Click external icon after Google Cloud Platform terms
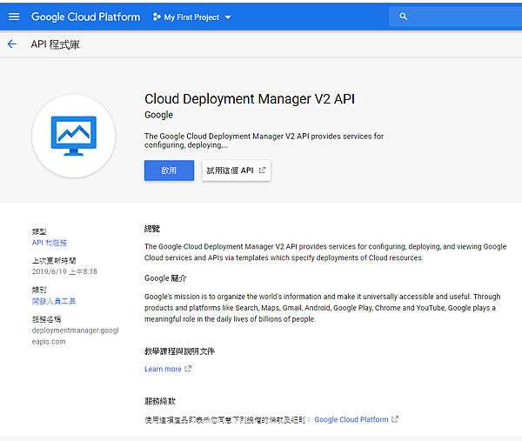 point(396,419)
